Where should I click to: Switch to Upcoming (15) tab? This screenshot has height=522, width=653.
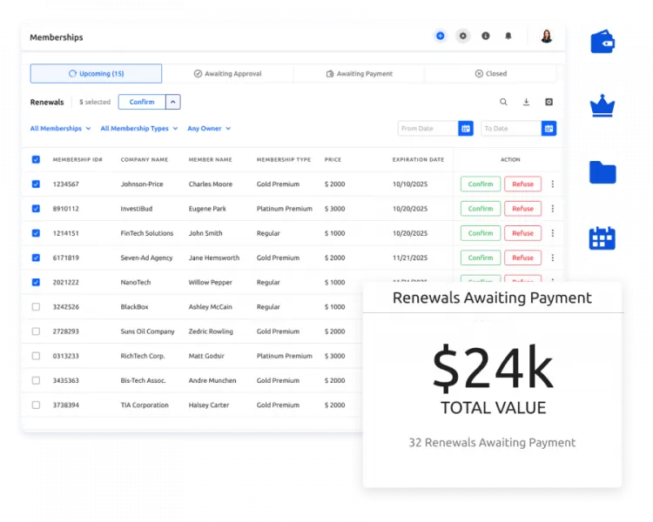click(x=96, y=74)
